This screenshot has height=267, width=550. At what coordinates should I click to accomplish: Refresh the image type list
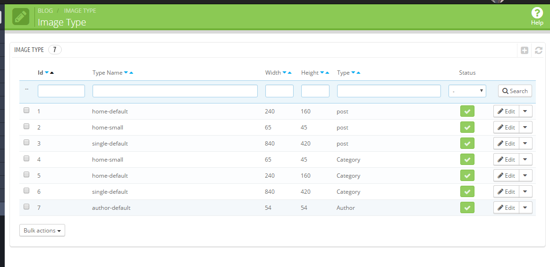[538, 51]
